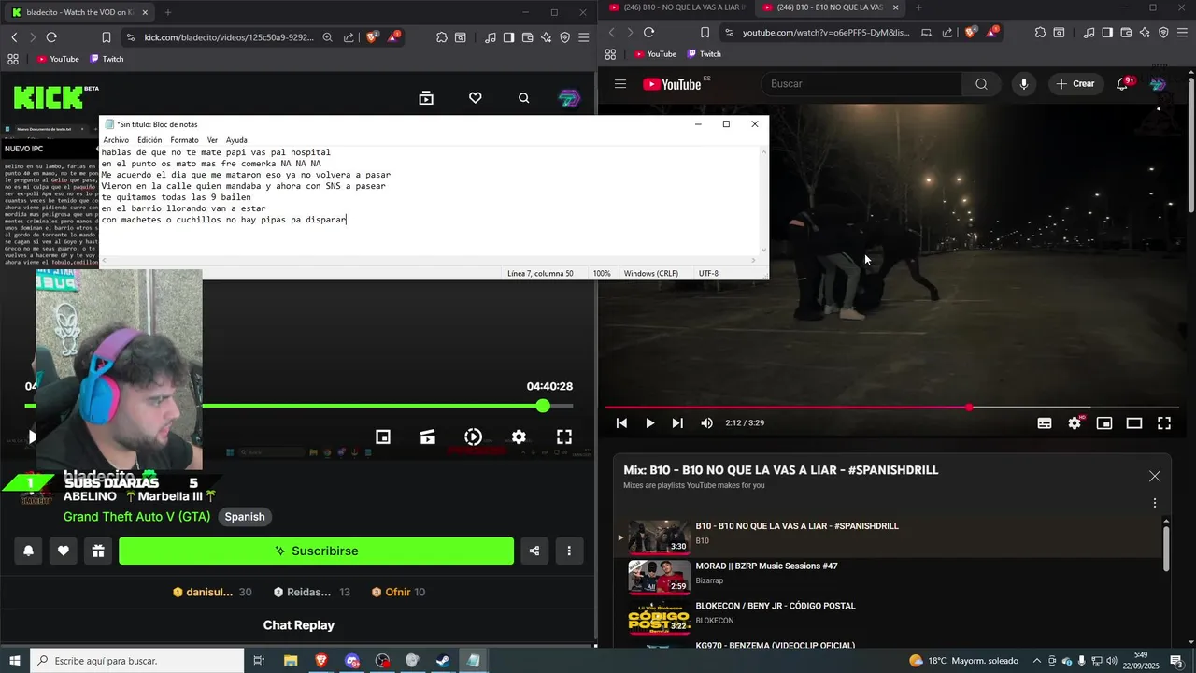Toggle Kick player mini-player mode
Screen dimensions: 1196x673
(x=383, y=437)
